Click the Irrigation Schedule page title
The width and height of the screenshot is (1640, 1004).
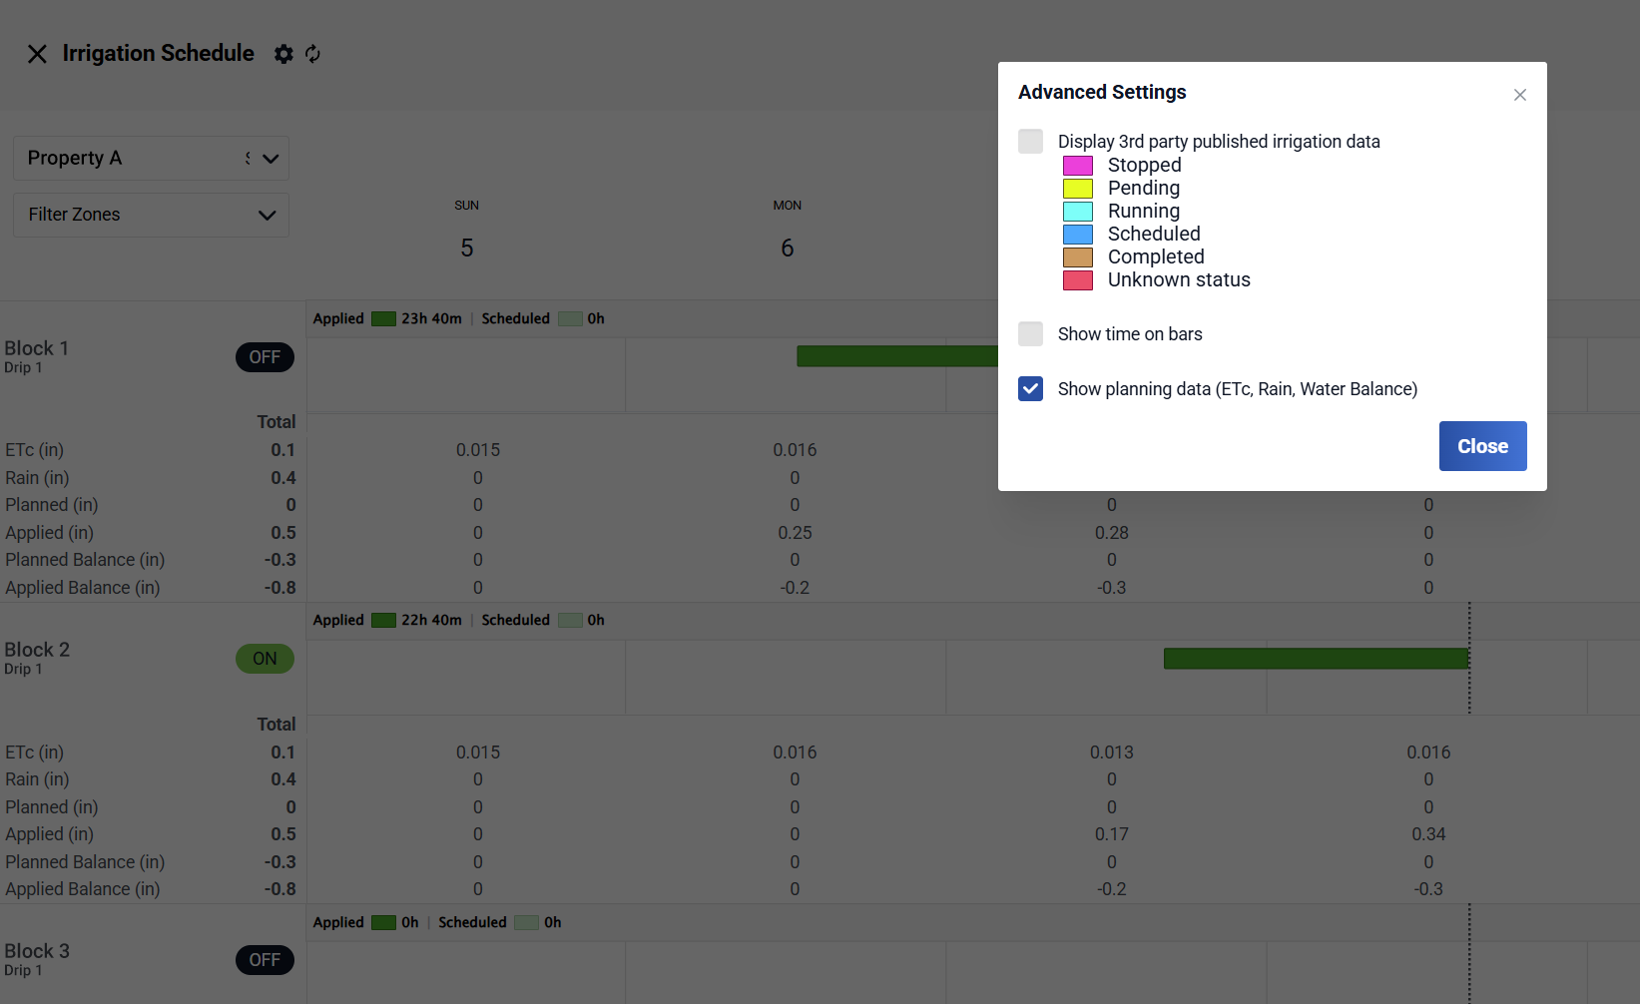(158, 53)
